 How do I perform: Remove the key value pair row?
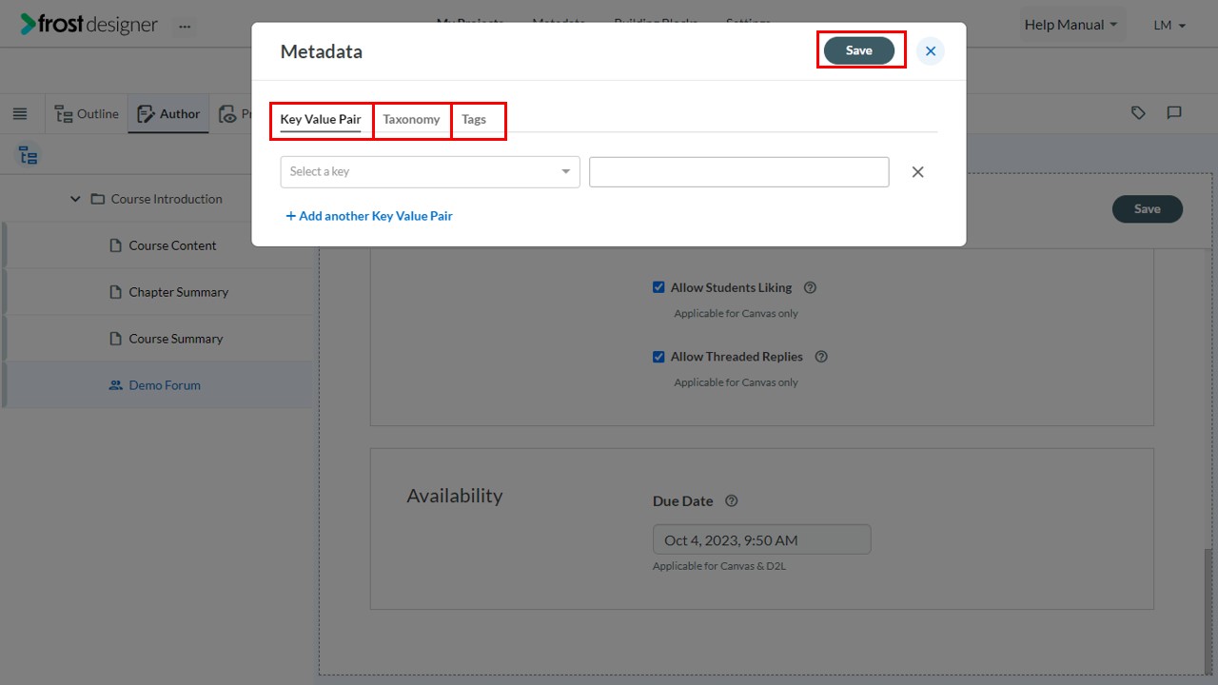pyautogui.click(x=917, y=172)
